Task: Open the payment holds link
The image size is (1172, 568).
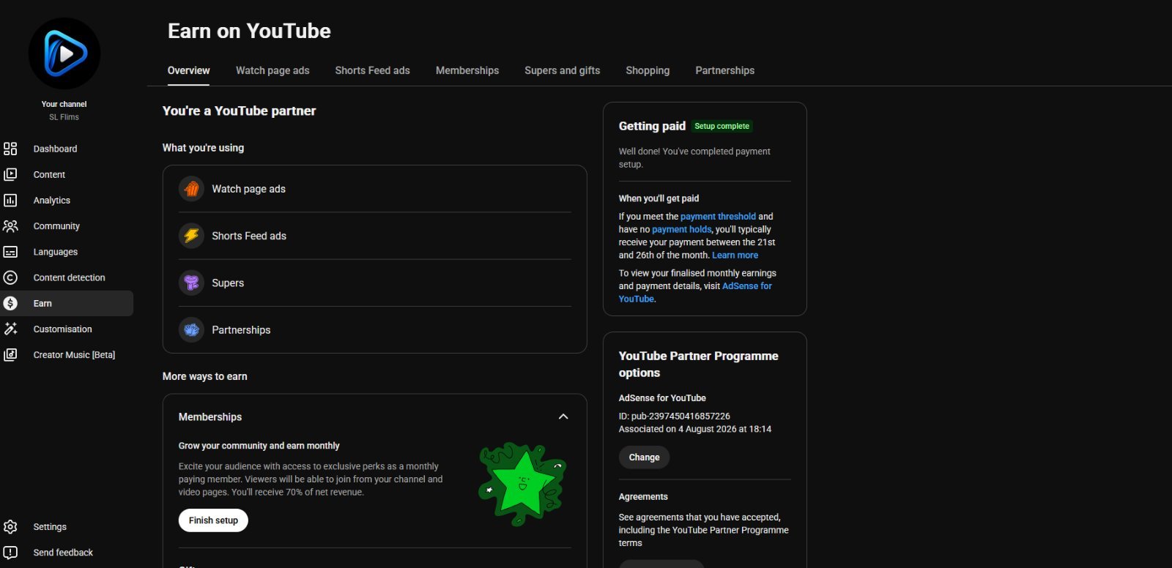Action: (x=681, y=229)
